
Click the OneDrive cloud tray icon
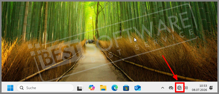tap(171, 88)
